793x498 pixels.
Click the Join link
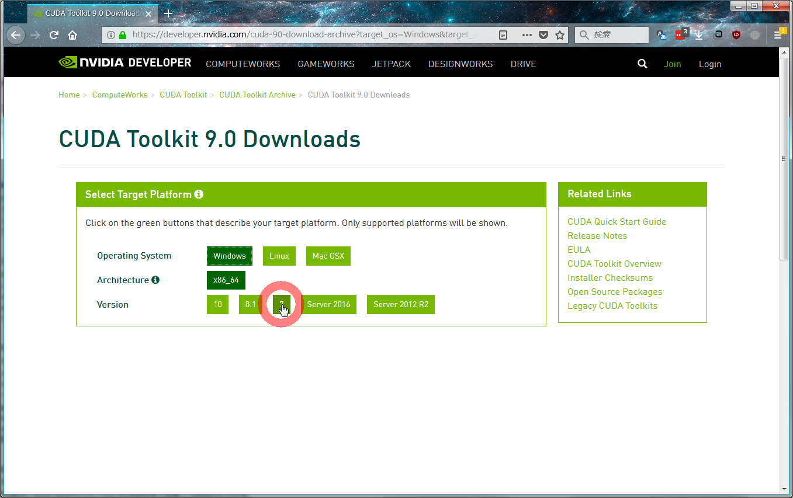tap(672, 64)
